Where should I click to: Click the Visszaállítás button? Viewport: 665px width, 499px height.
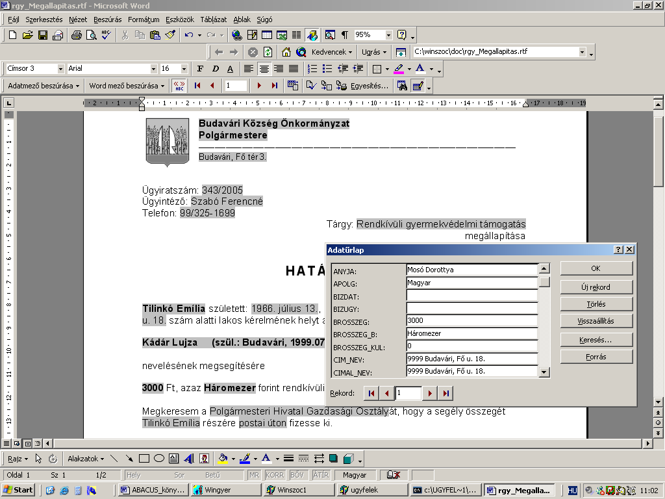(596, 321)
